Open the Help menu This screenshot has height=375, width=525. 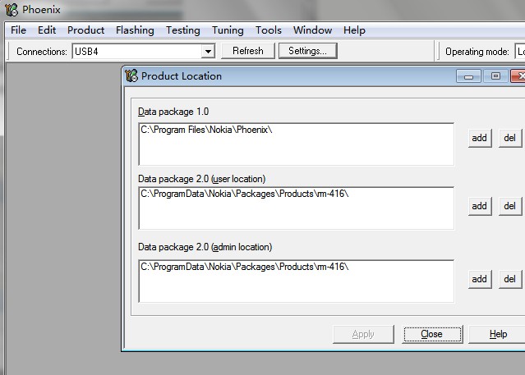coord(354,30)
